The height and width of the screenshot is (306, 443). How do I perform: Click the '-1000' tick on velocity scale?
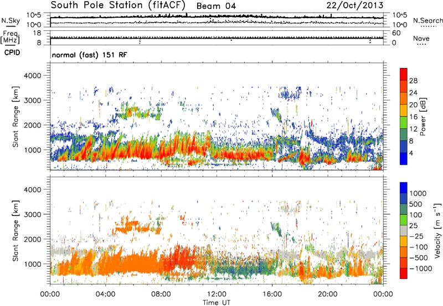(420, 268)
